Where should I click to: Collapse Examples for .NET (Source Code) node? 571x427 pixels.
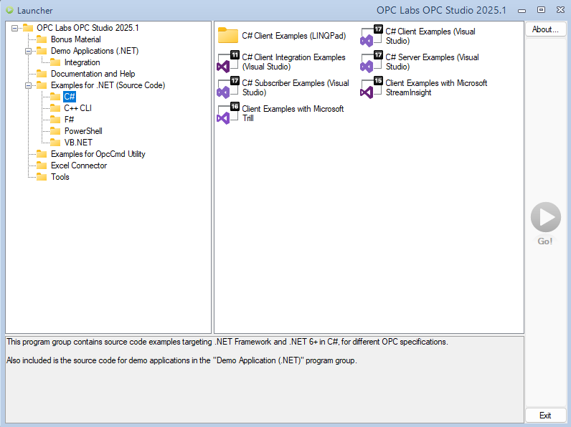pos(29,85)
